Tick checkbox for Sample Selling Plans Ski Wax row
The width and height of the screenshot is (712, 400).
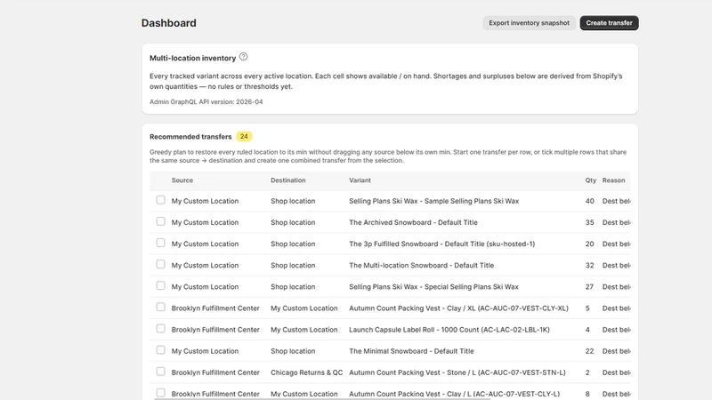coord(161,200)
